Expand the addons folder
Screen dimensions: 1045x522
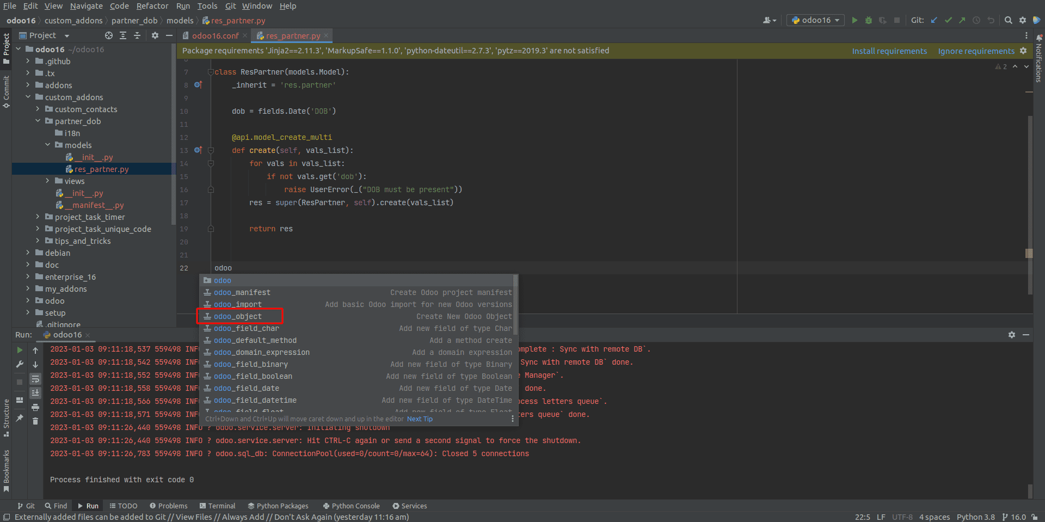(x=28, y=85)
